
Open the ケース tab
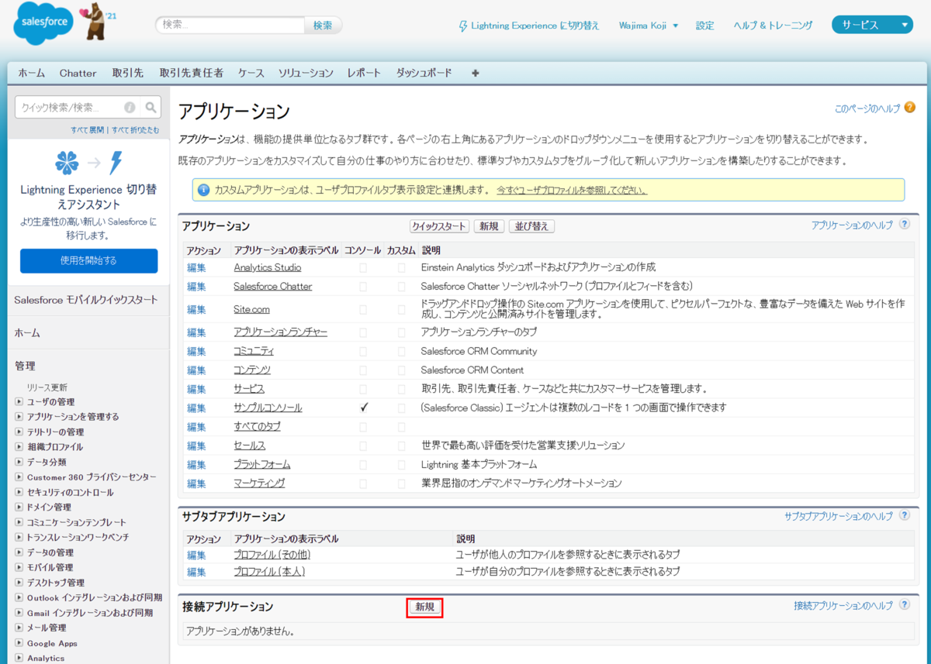[x=251, y=73]
